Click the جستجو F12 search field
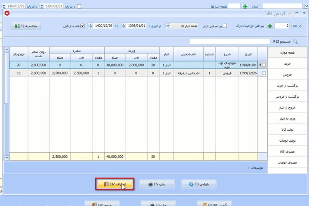309x206 pixels. pos(229,42)
